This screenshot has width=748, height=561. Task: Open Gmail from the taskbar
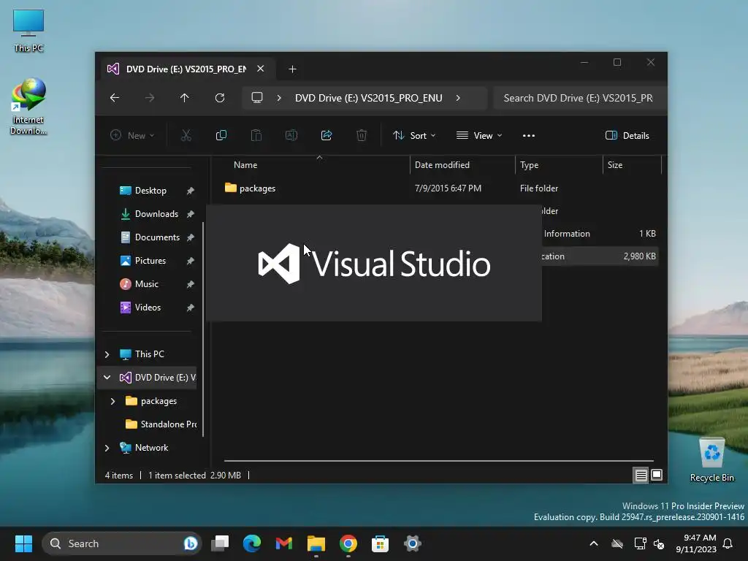click(x=284, y=543)
